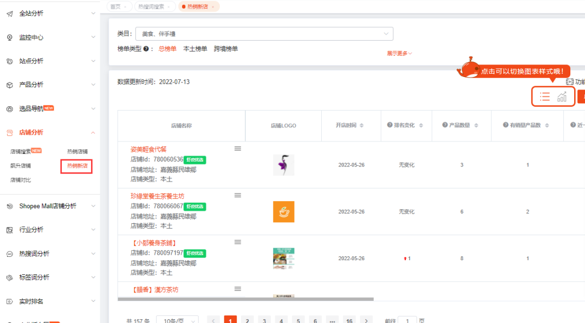
Task: Click the 监控中心 location pin icon
Action: pyautogui.click(x=10, y=37)
